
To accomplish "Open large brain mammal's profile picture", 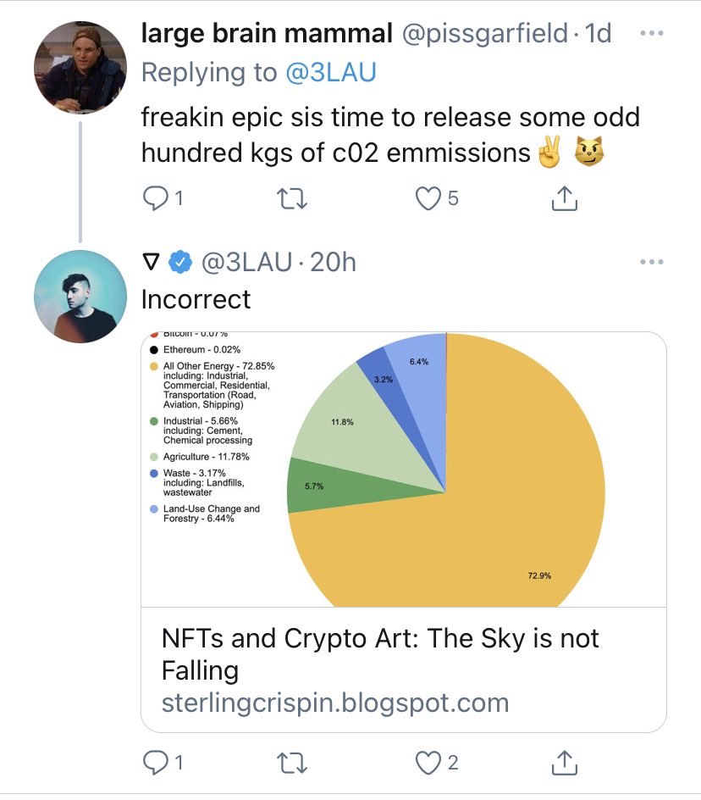I will (80, 68).
